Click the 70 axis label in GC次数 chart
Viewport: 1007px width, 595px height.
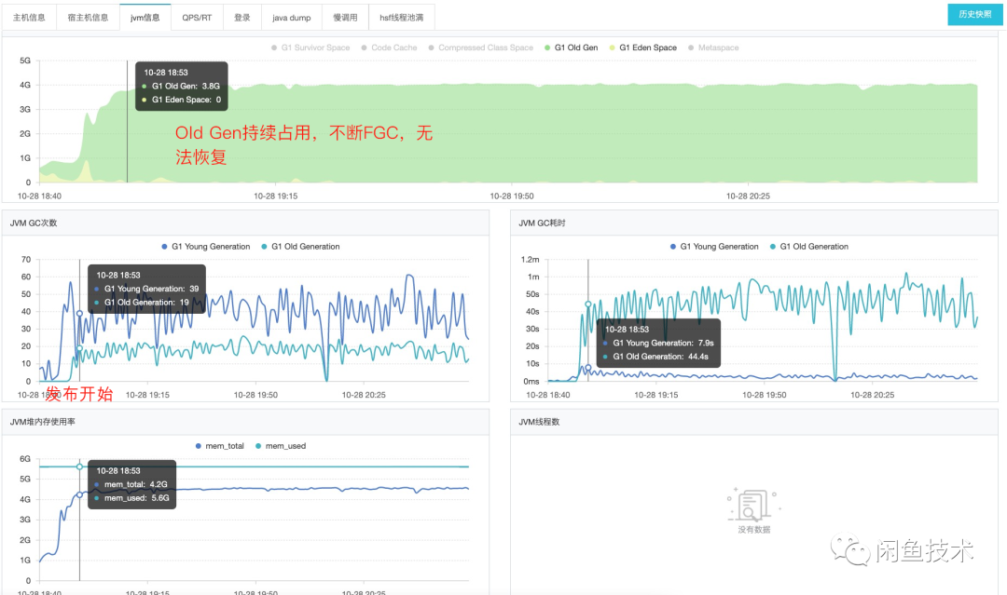click(x=26, y=260)
